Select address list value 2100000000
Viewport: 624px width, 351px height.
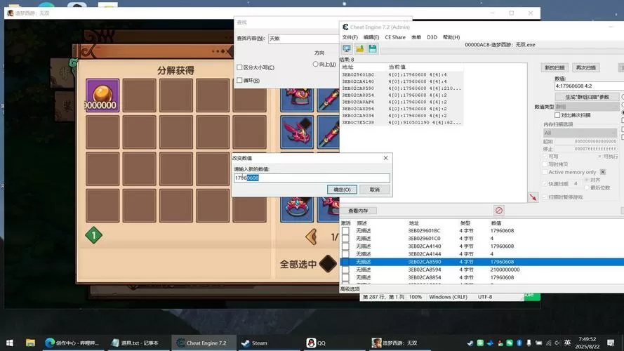[505, 270]
